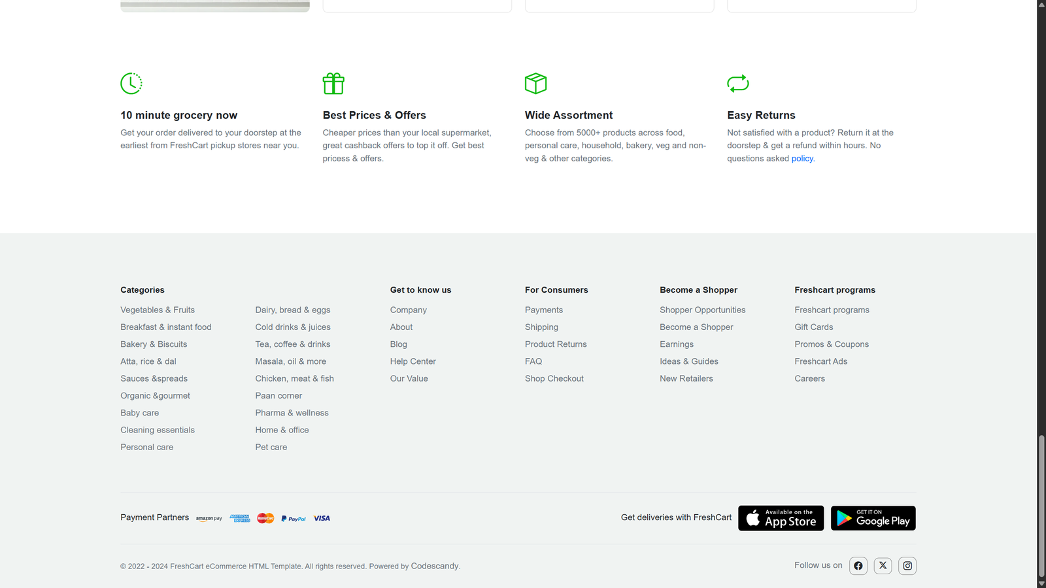The image size is (1046, 588).
Task: Click the Amazon Pay payment logo
Action: (209, 519)
